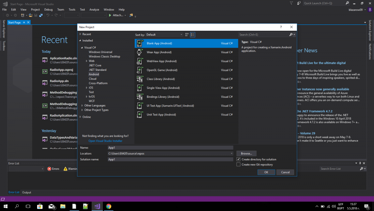Screen dimensions: 374x211
Task: Click the search magnifier in New Project
Action: [x=291, y=34]
